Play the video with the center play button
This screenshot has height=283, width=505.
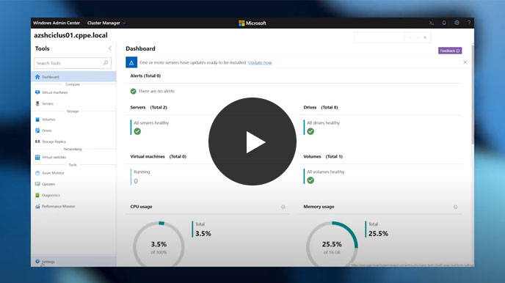pos(252,141)
